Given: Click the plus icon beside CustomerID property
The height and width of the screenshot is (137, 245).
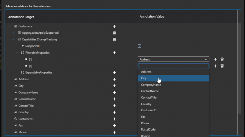Looking at the screenshot, I should click(x=114, y=119).
